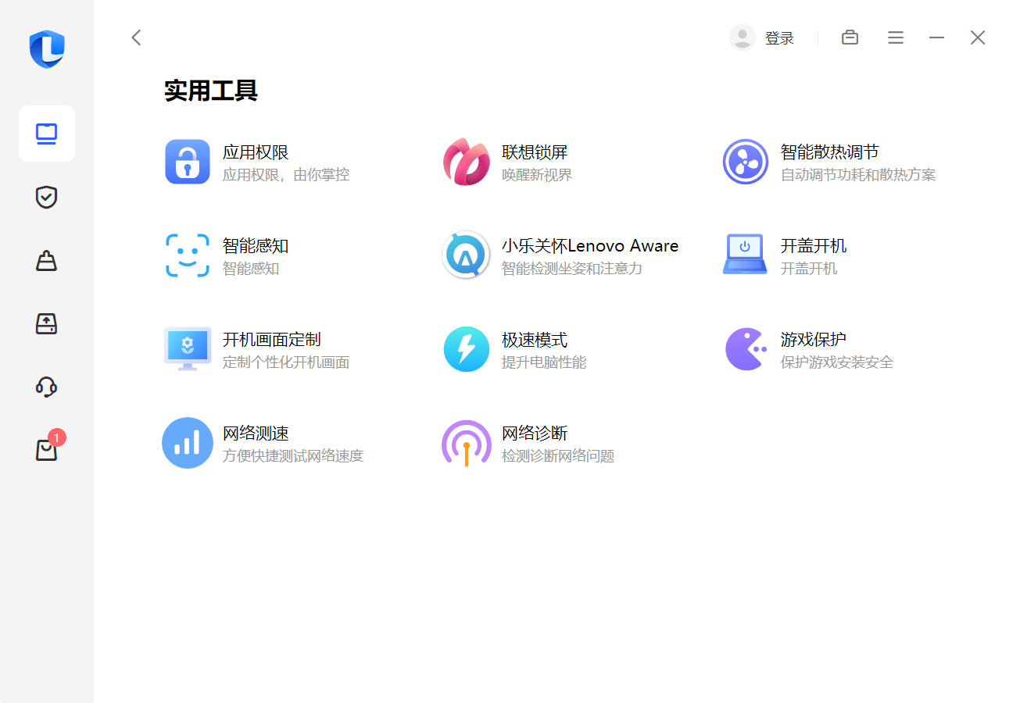Click the 开盖开机 title label
Screen dimensions: 1020x703
(x=814, y=246)
